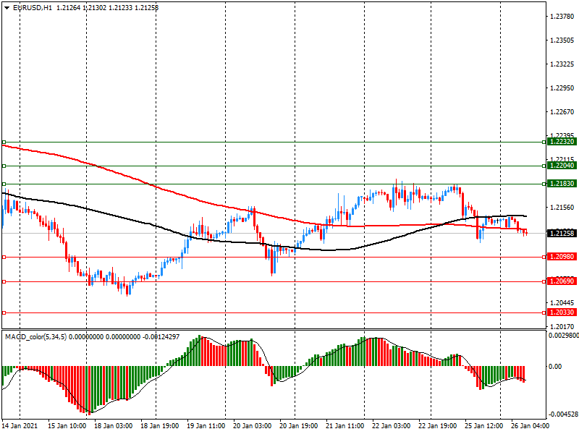579x434 pixels.
Task: Grab left-end handle of the 1.20980 line
Action: click(4, 257)
